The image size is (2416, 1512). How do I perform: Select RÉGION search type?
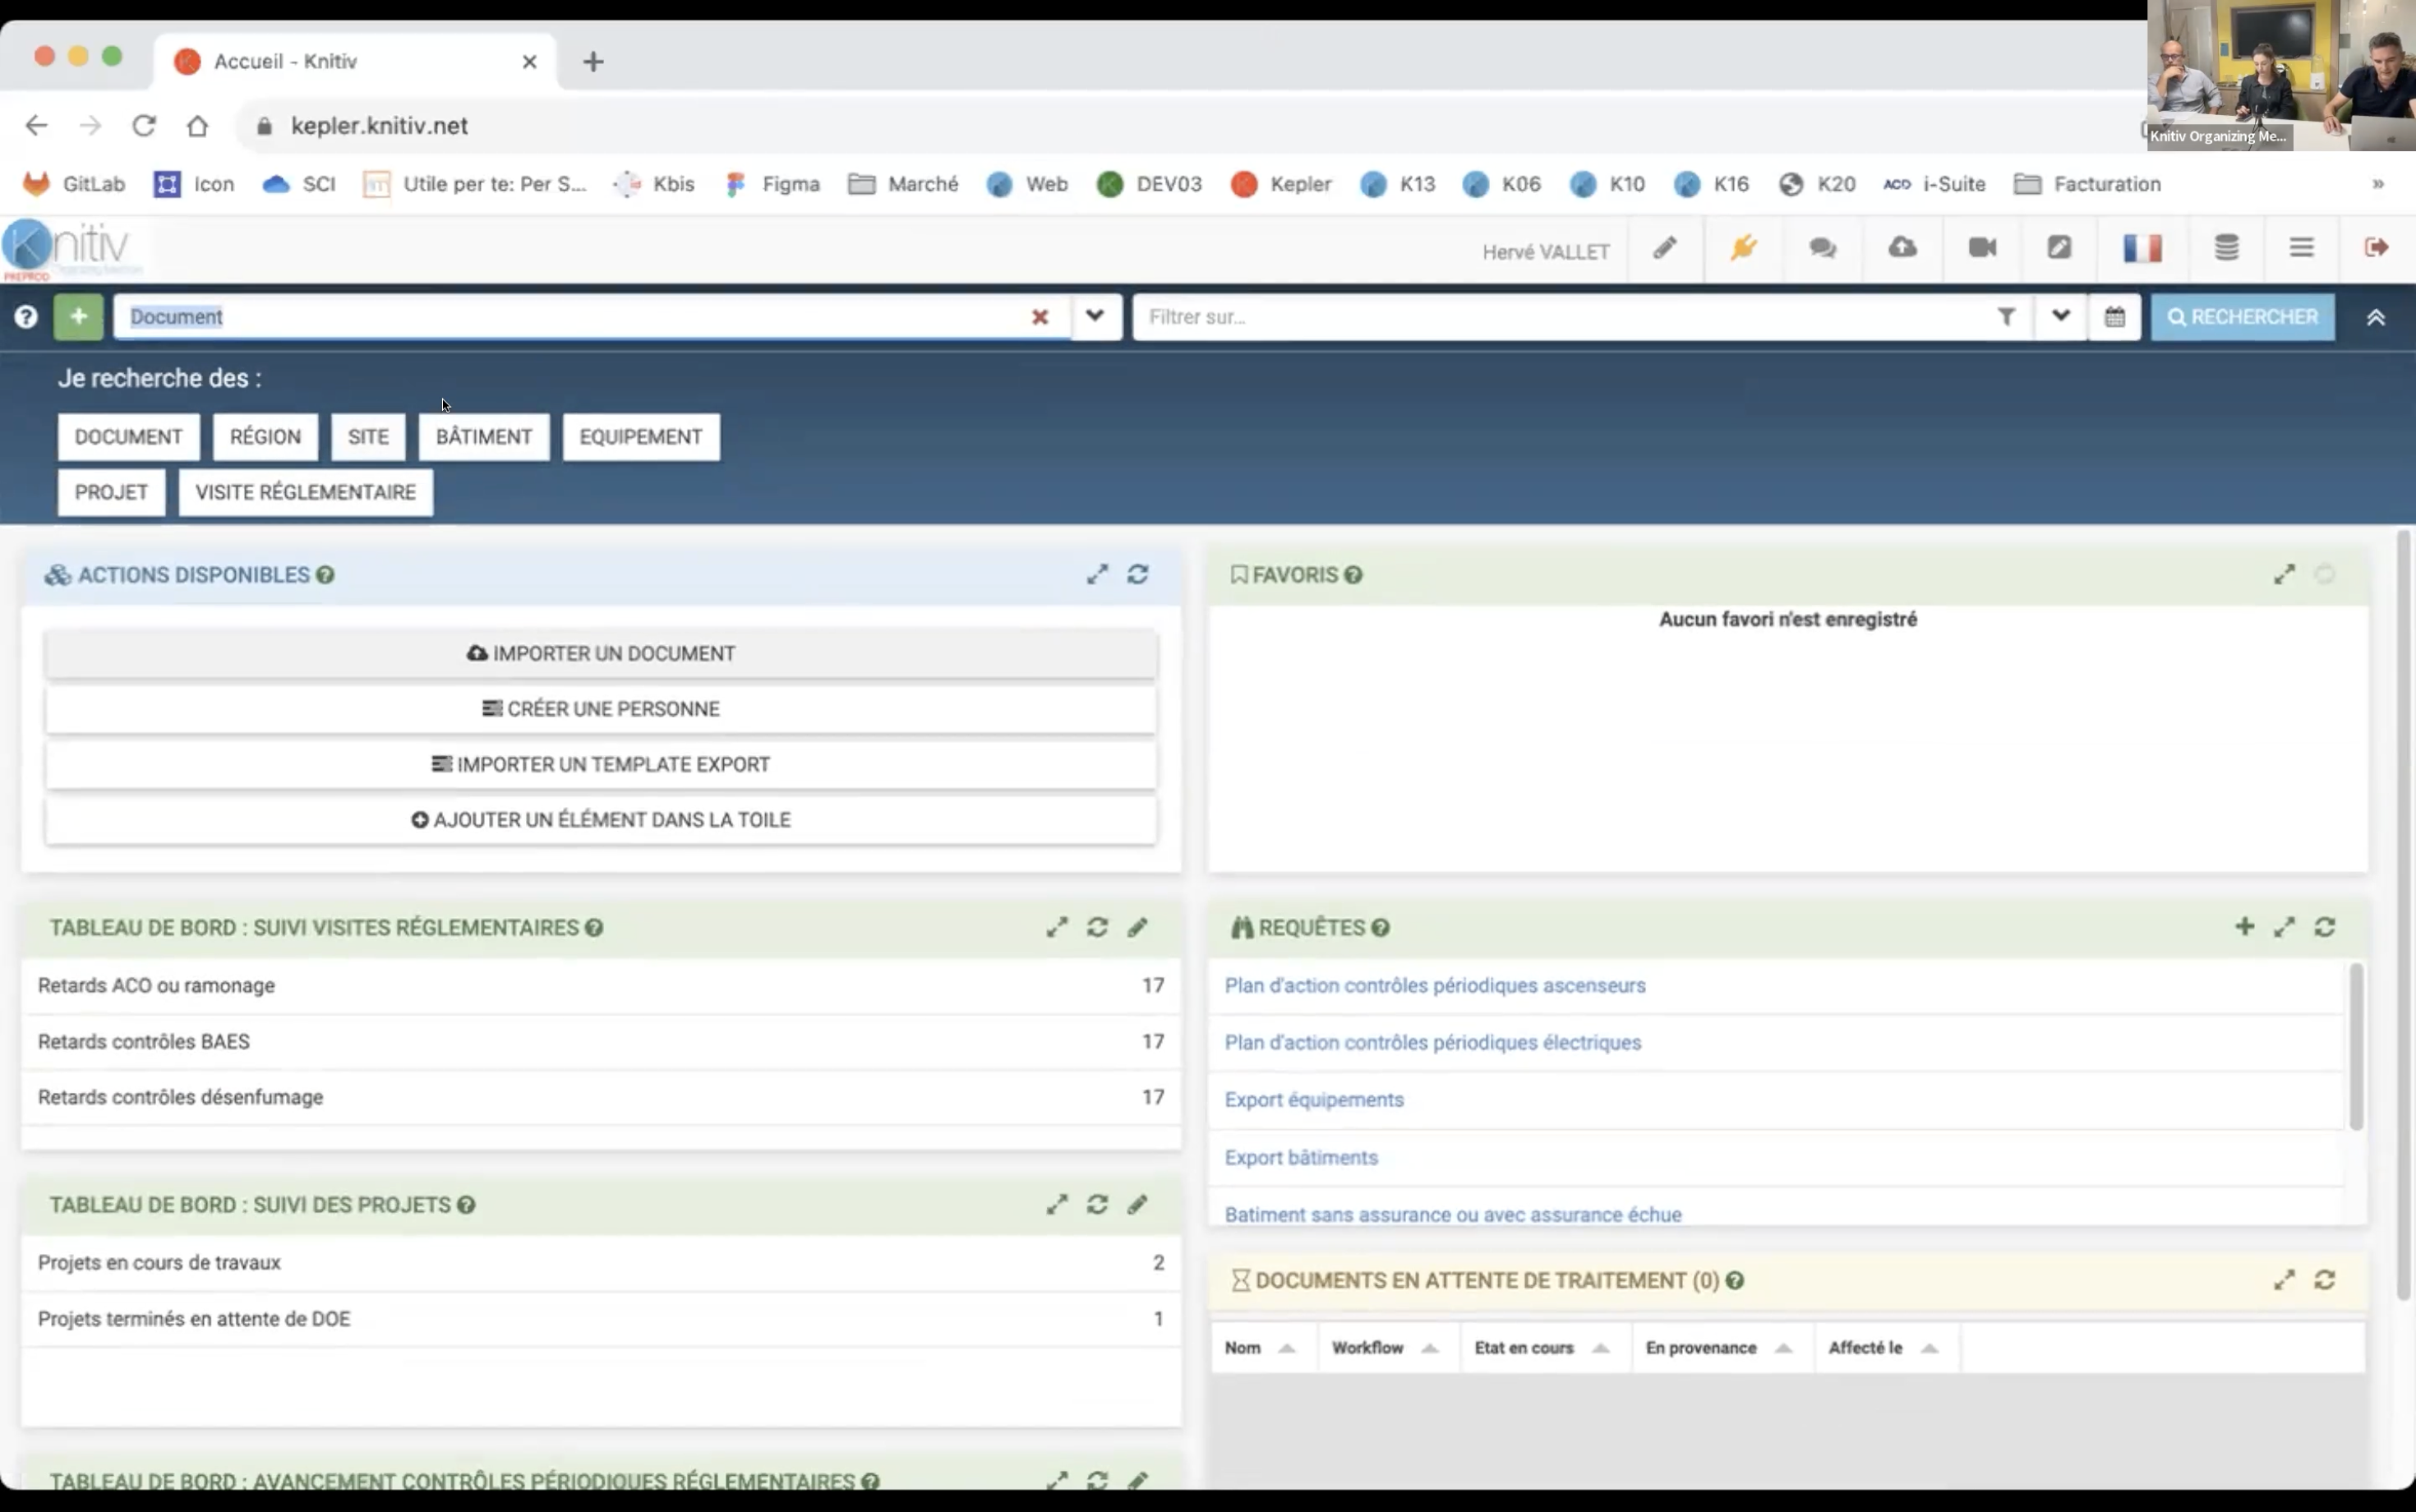[265, 437]
